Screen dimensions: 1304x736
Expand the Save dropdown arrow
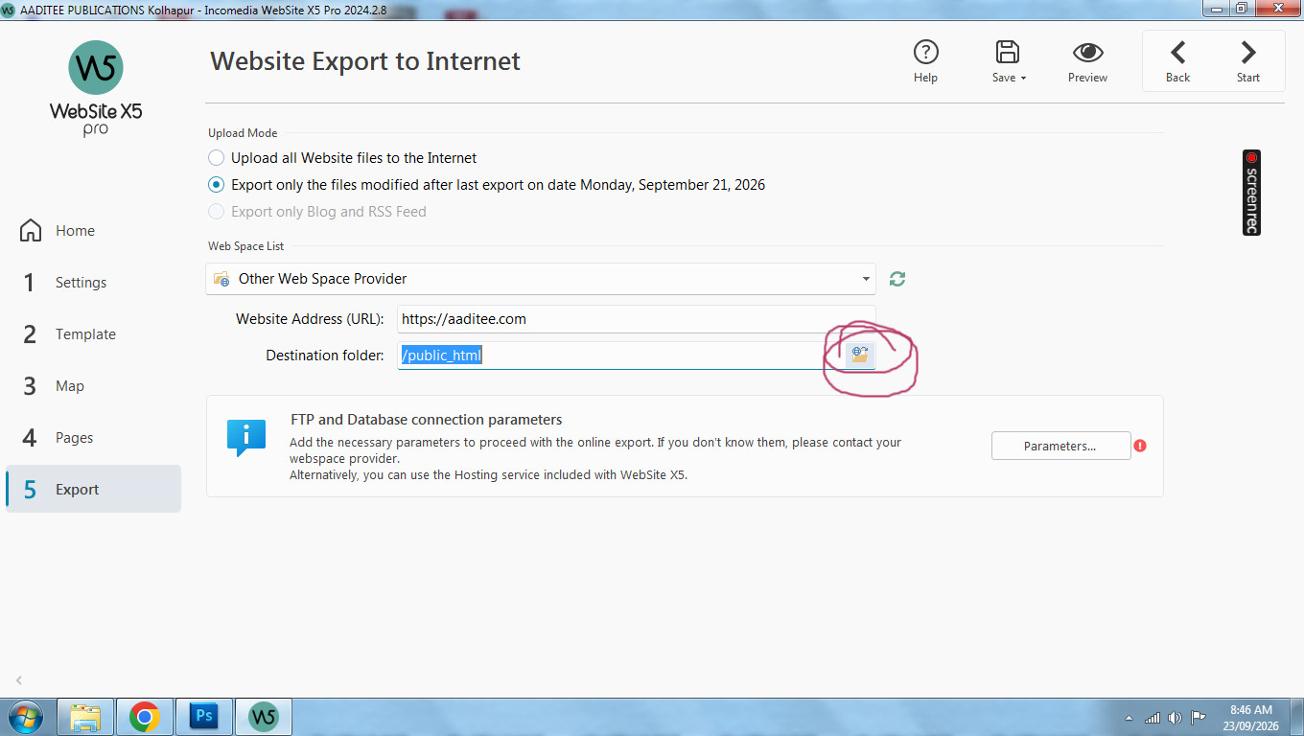(x=1023, y=79)
